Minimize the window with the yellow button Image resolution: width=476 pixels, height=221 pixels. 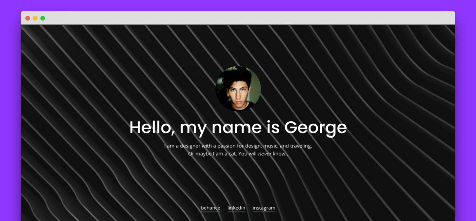click(35, 18)
